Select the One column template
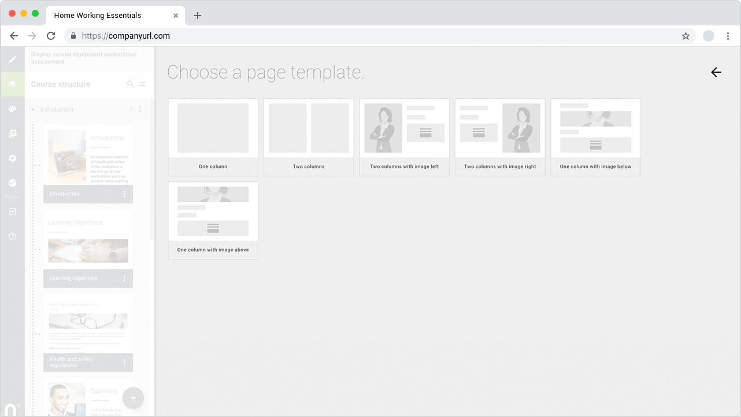Viewport: 741px width, 417px height. pos(213,137)
